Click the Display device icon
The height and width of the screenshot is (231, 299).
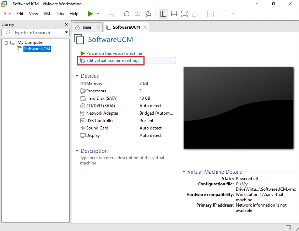[83, 135]
